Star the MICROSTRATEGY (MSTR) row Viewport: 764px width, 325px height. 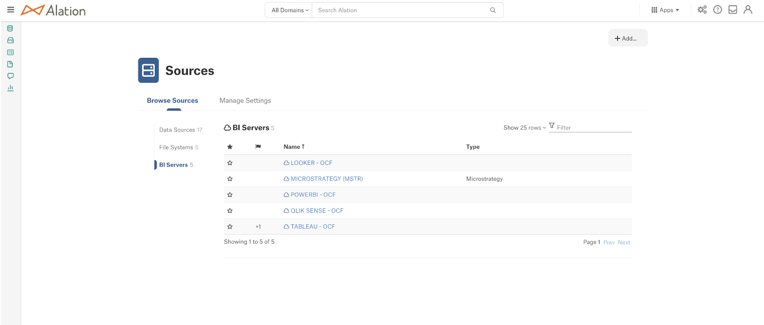pos(230,179)
